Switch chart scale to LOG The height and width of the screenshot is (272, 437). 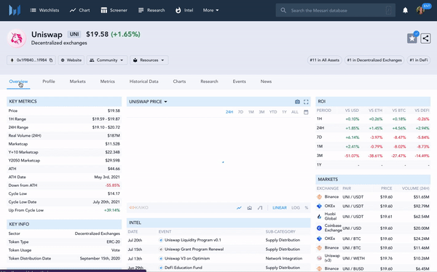[296, 208]
